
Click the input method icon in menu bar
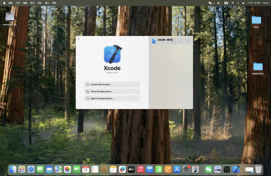226,3
